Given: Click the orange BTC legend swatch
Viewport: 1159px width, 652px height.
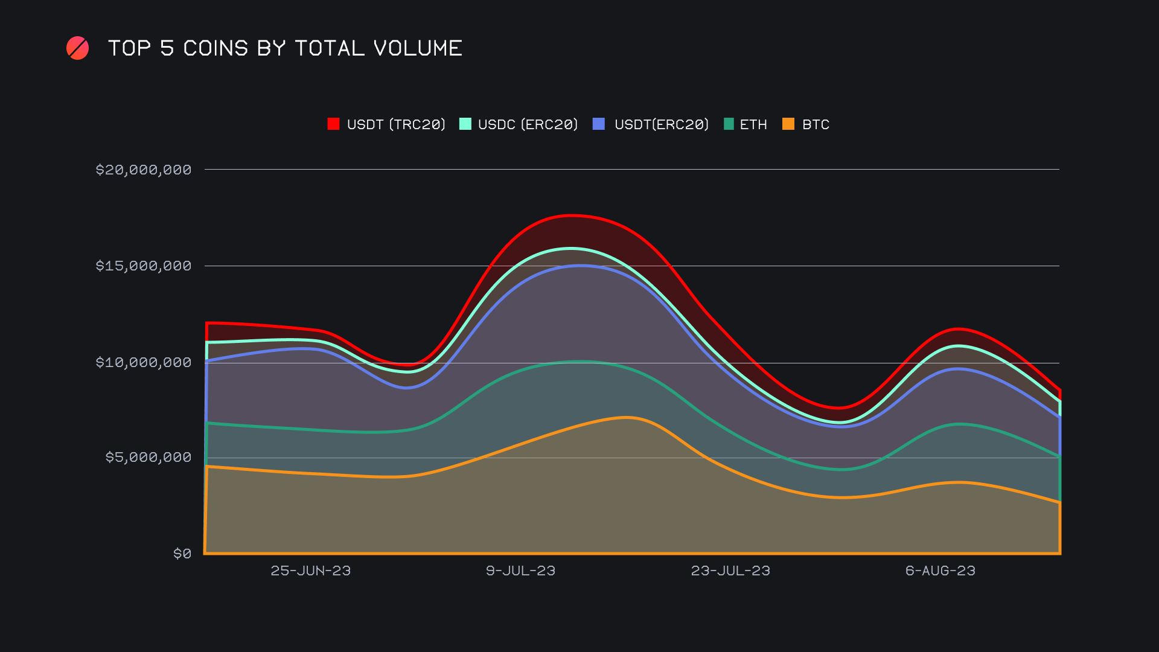Looking at the screenshot, I should [788, 124].
